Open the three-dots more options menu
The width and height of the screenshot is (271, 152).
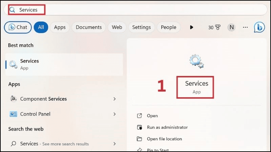[x=245, y=27]
